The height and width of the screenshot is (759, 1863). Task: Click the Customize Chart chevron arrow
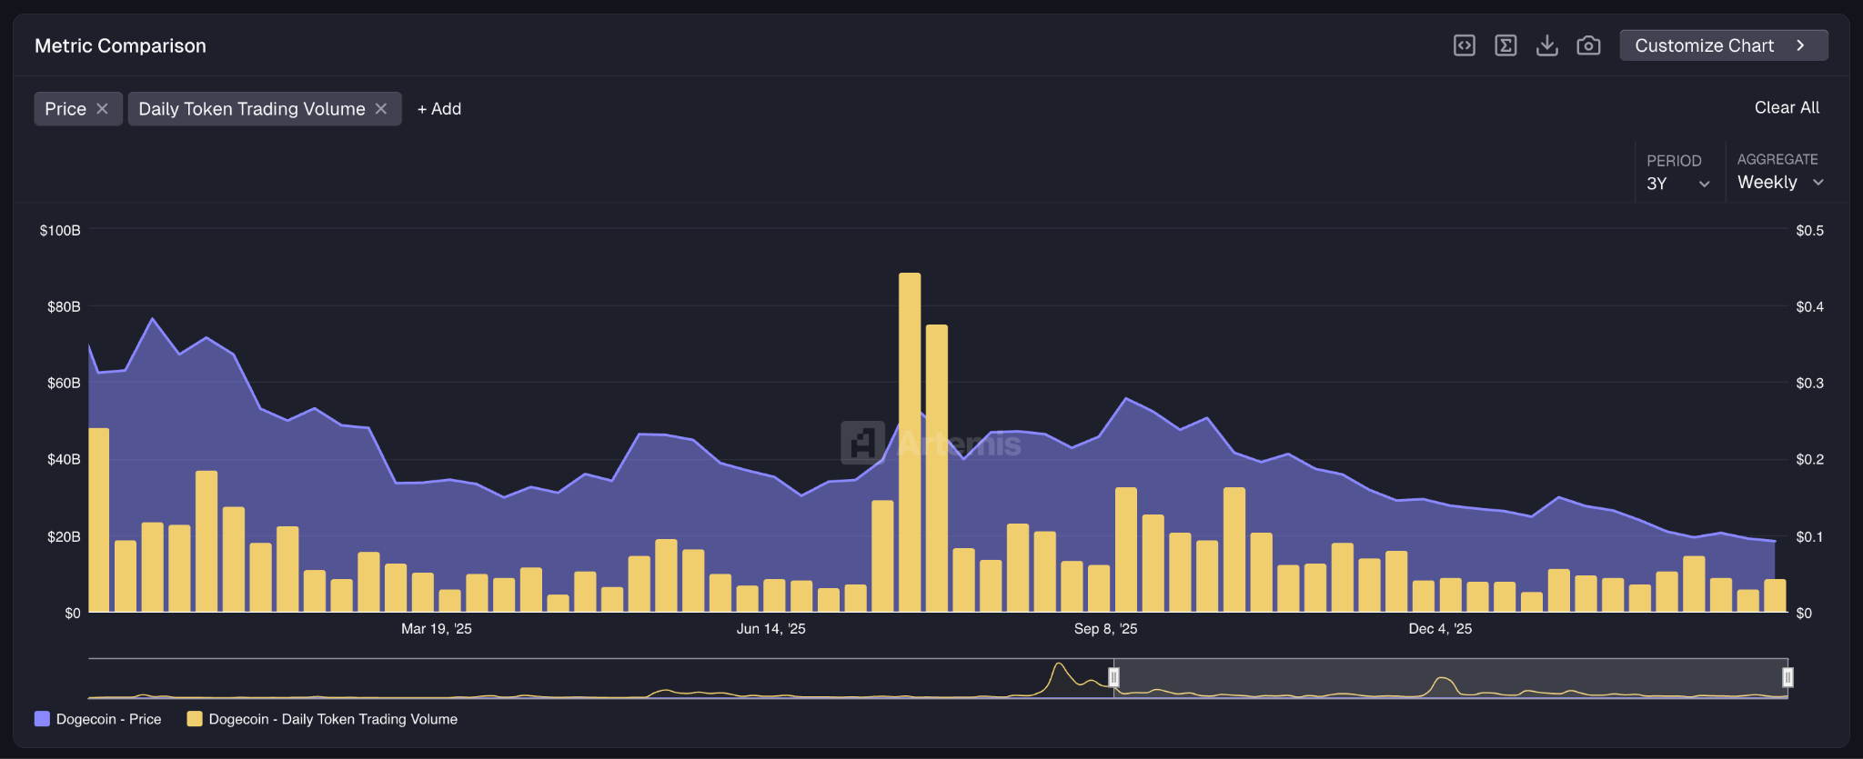click(x=1800, y=45)
